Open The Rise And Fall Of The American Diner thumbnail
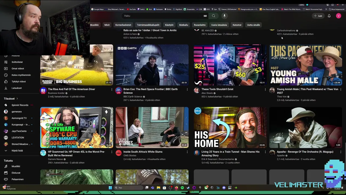Viewport: 346px width, 195px height. point(77,65)
